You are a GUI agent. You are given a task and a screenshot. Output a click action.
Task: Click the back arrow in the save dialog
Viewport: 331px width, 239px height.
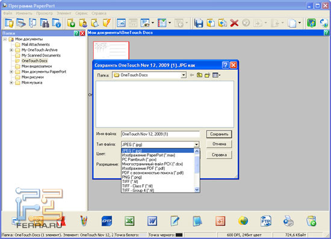point(191,75)
